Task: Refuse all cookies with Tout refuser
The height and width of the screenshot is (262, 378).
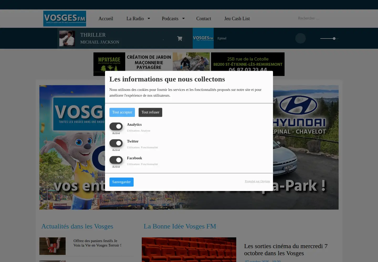Action: [150, 112]
